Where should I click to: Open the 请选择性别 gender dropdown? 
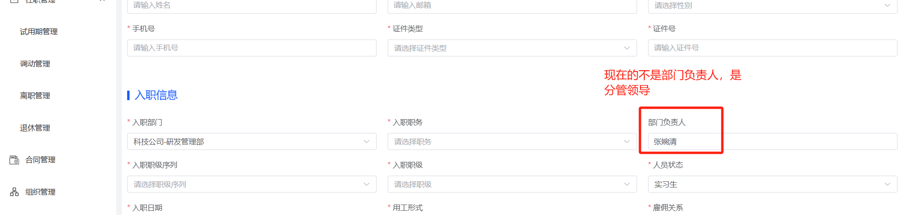click(772, 6)
